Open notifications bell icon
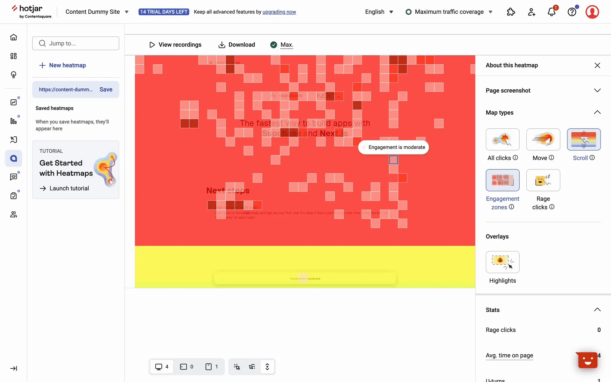This screenshot has width=611, height=382. [x=551, y=12]
